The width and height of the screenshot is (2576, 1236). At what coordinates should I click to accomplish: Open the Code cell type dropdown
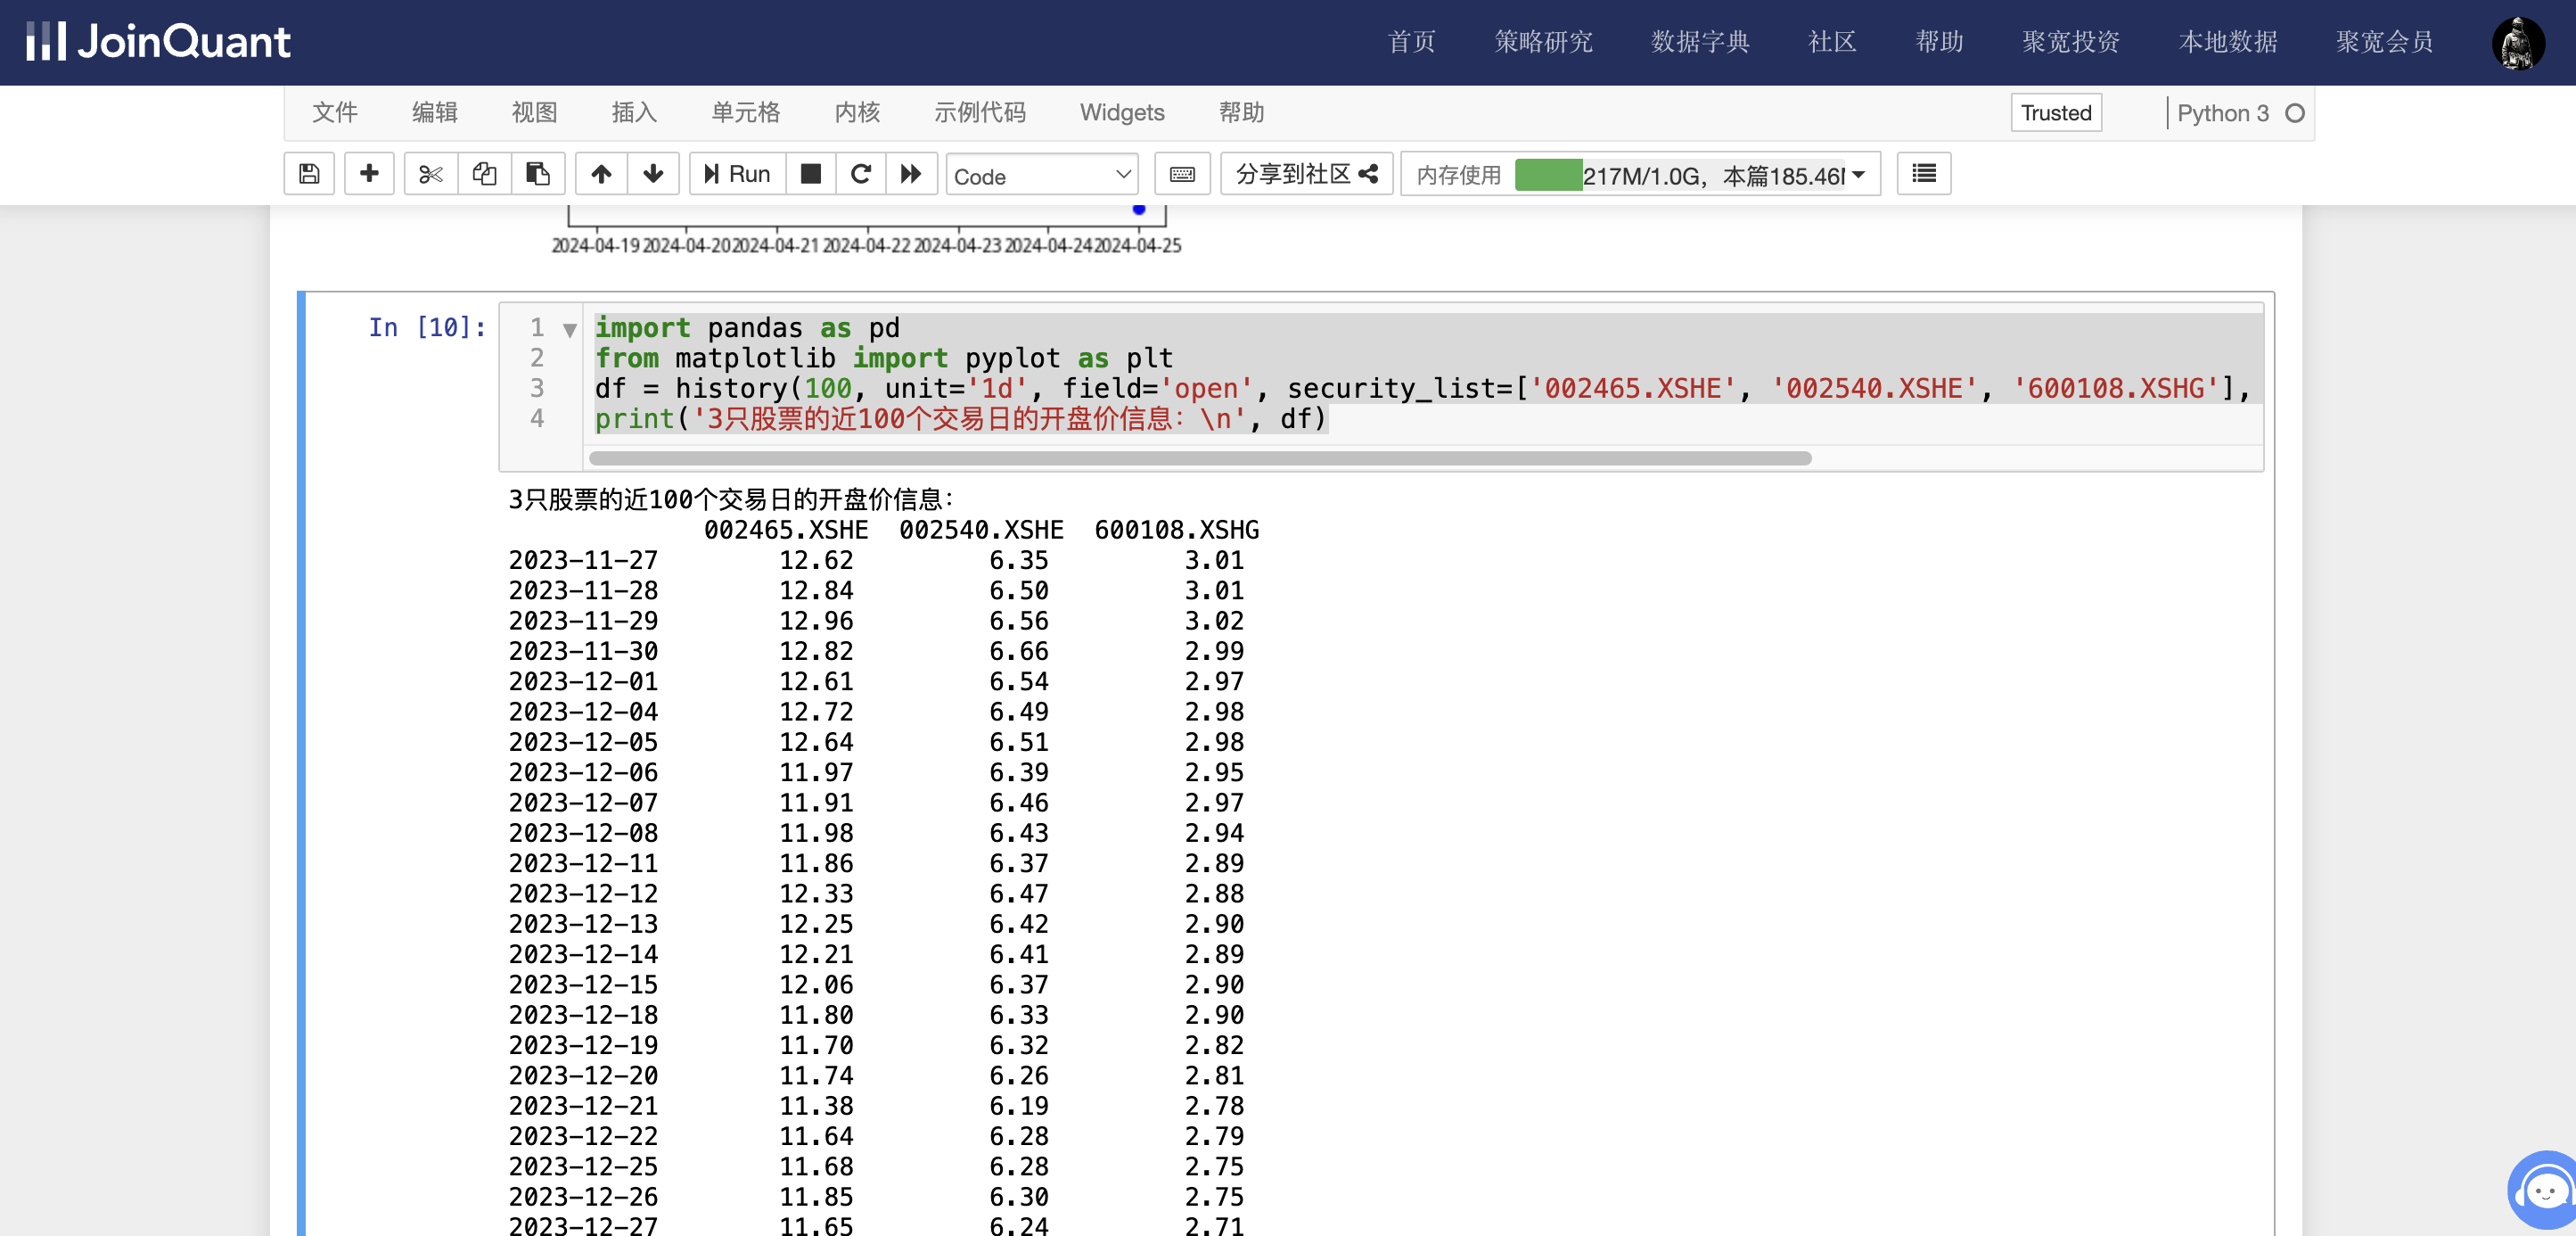tap(1042, 175)
